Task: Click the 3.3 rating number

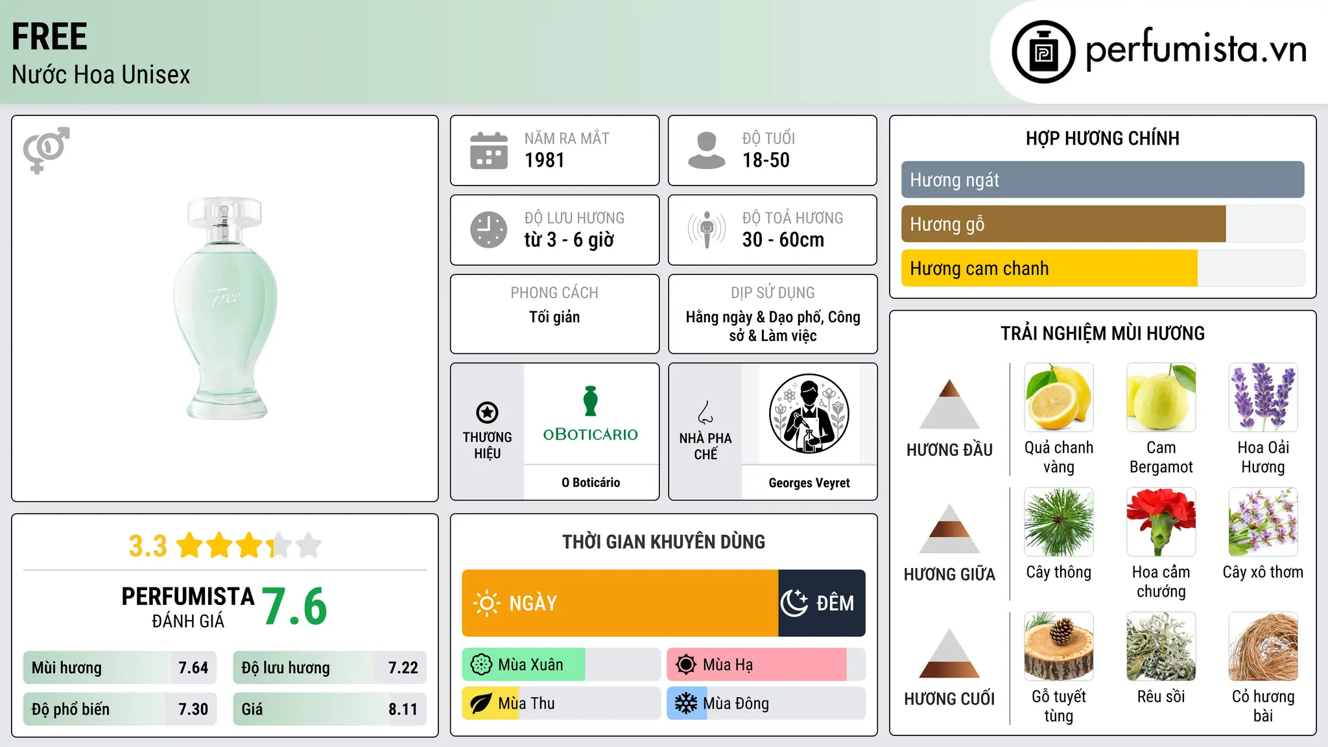Action: (148, 546)
